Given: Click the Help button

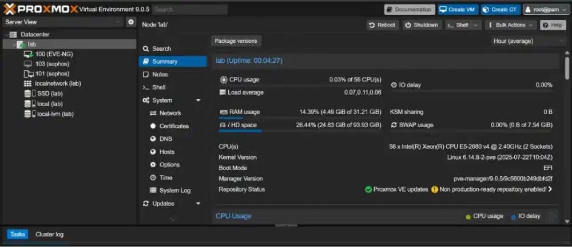Looking at the screenshot, I should tap(553, 25).
